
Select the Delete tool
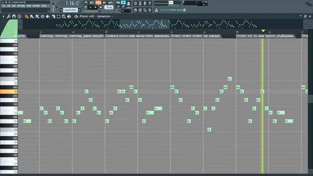click(43, 16)
